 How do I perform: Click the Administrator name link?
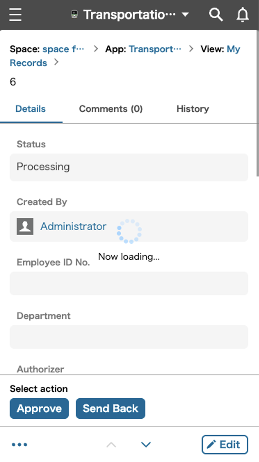pos(73,226)
